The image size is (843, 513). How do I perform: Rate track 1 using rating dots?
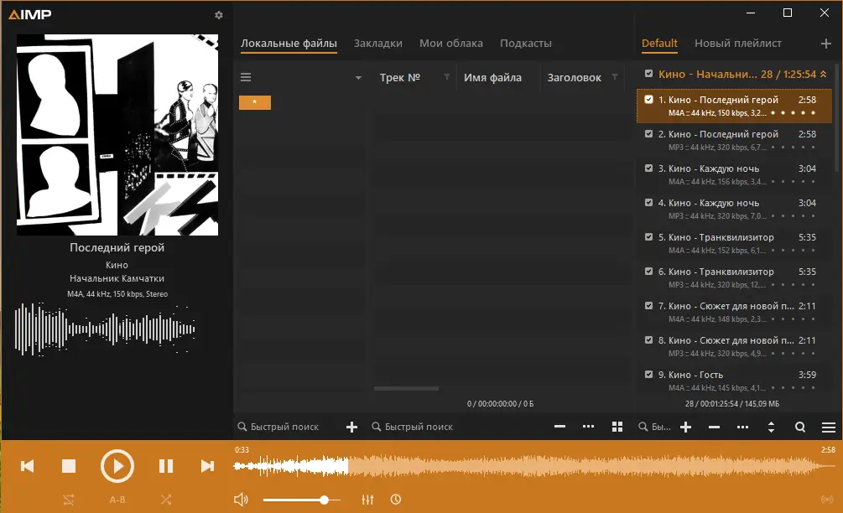tap(793, 113)
